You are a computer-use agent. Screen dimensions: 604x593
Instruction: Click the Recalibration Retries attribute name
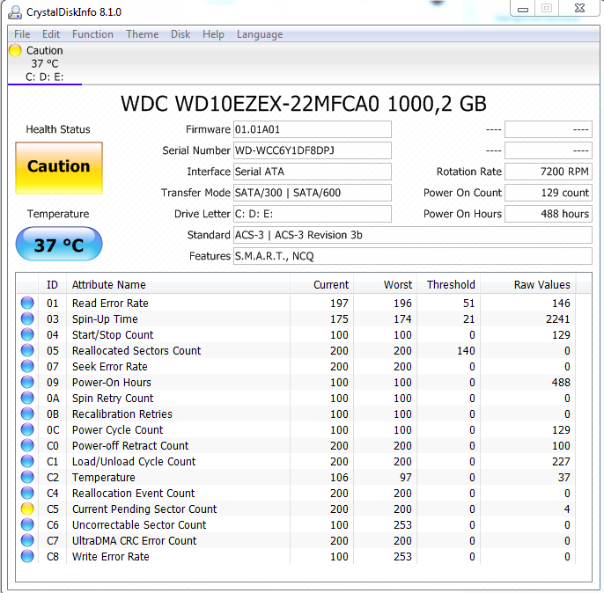(122, 414)
